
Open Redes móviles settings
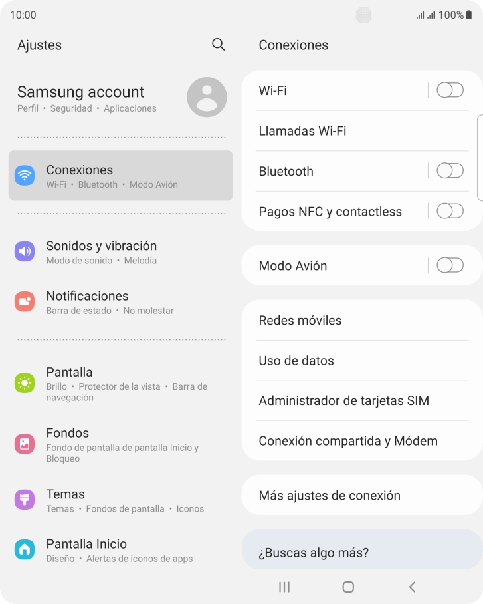[362, 320]
